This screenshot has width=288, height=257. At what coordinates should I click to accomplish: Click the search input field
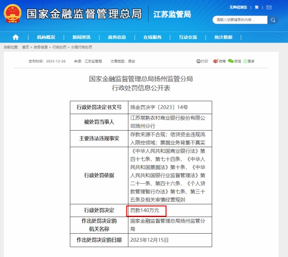pyautogui.click(x=240, y=20)
